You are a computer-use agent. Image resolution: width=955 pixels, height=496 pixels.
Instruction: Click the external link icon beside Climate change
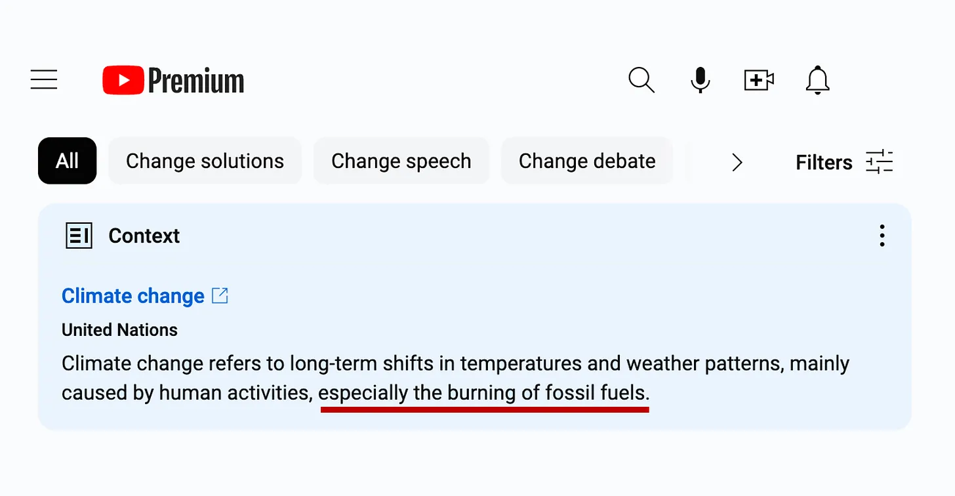point(220,296)
